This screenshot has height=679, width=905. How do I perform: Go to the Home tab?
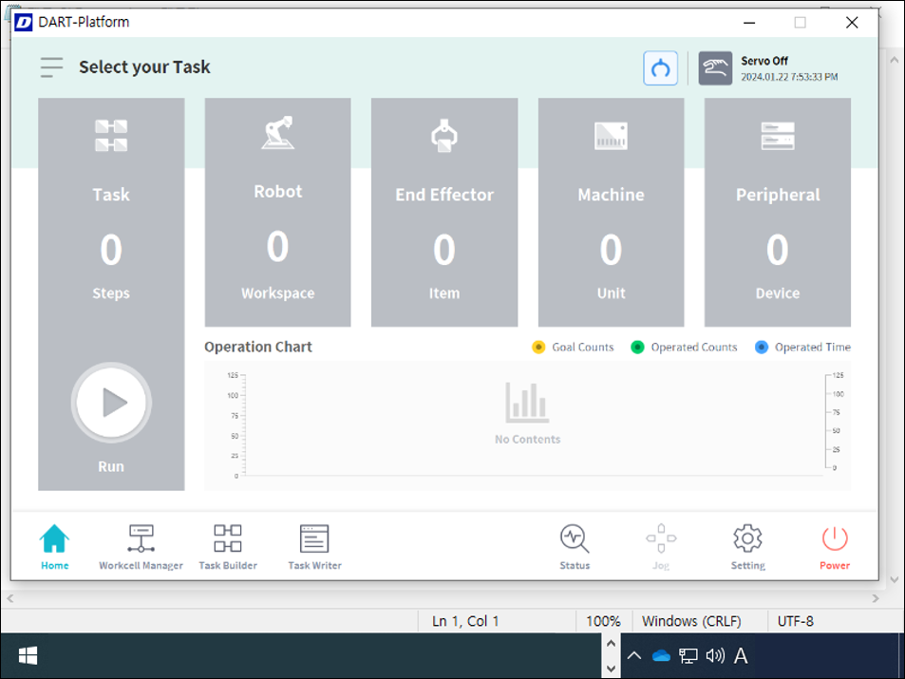(x=54, y=548)
